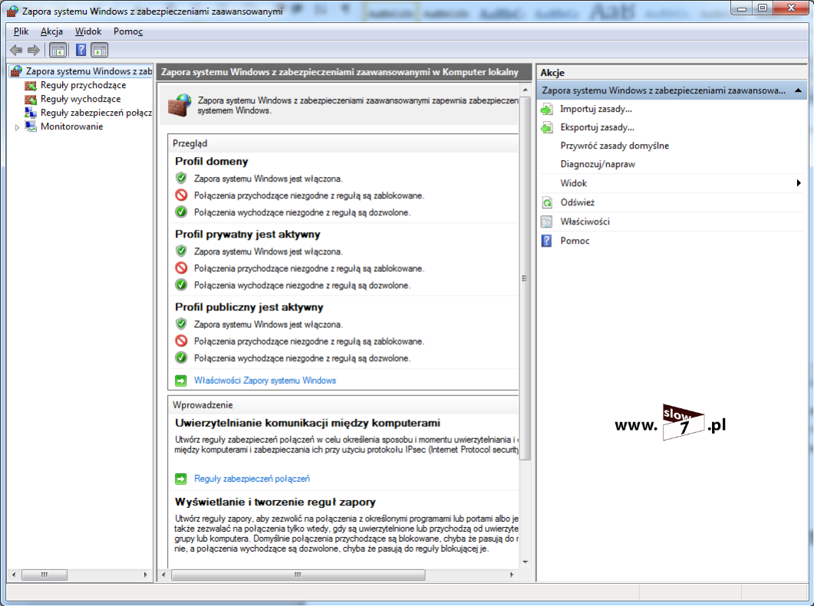Image resolution: width=814 pixels, height=606 pixels.
Task: Click the Wyświetlanie i tworzenie reguł zapory heading
Action: click(275, 502)
